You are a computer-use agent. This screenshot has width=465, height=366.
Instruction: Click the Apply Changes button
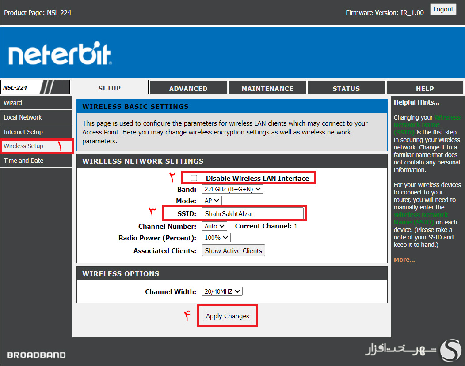coord(227,316)
